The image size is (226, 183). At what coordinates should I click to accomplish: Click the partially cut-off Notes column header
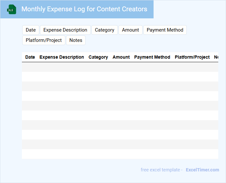coord(216,57)
